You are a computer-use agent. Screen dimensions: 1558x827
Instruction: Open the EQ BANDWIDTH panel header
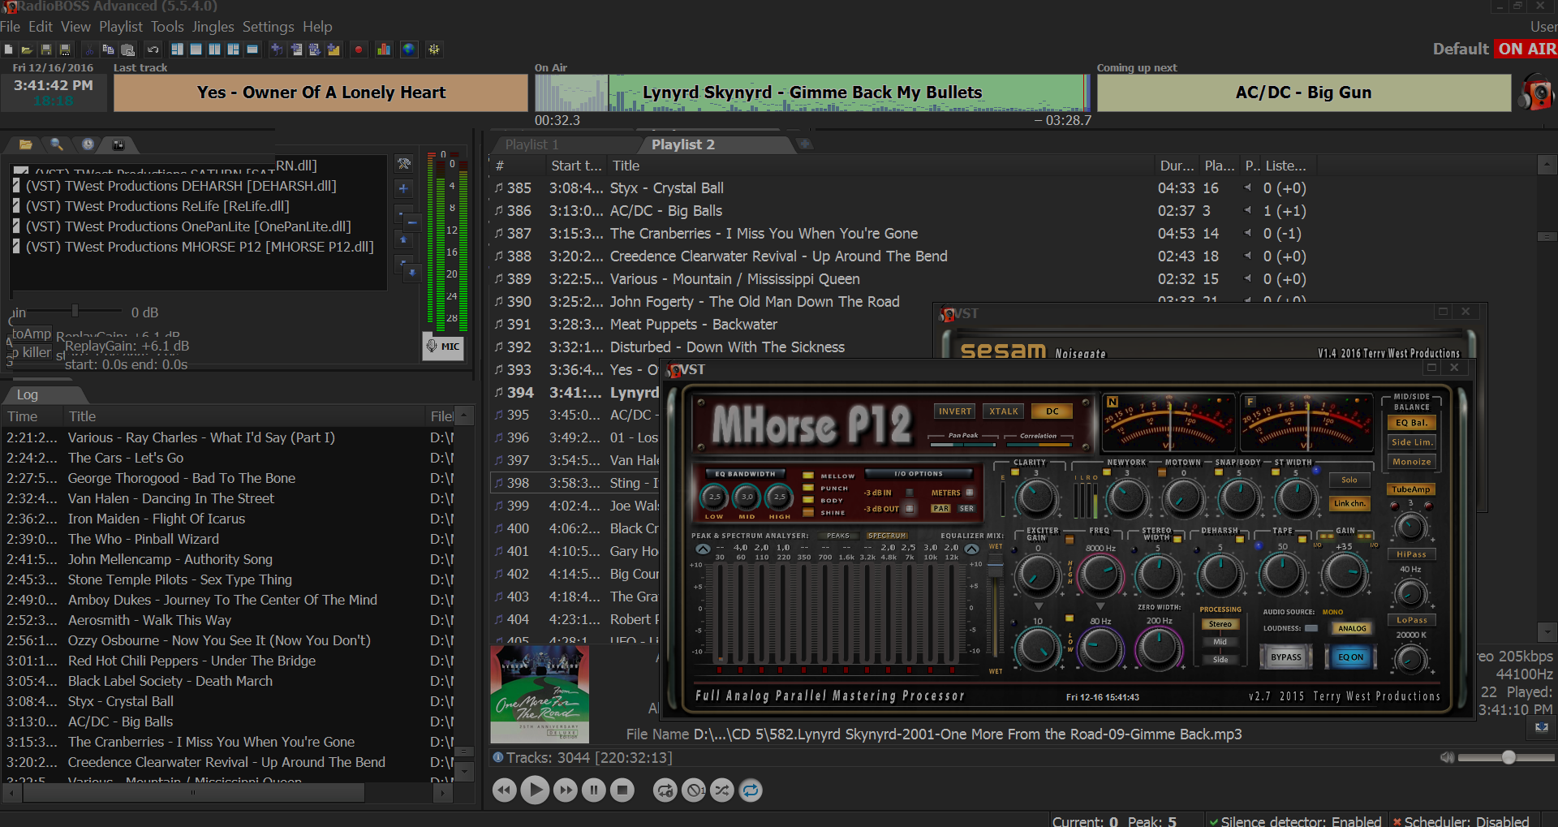pos(745,474)
